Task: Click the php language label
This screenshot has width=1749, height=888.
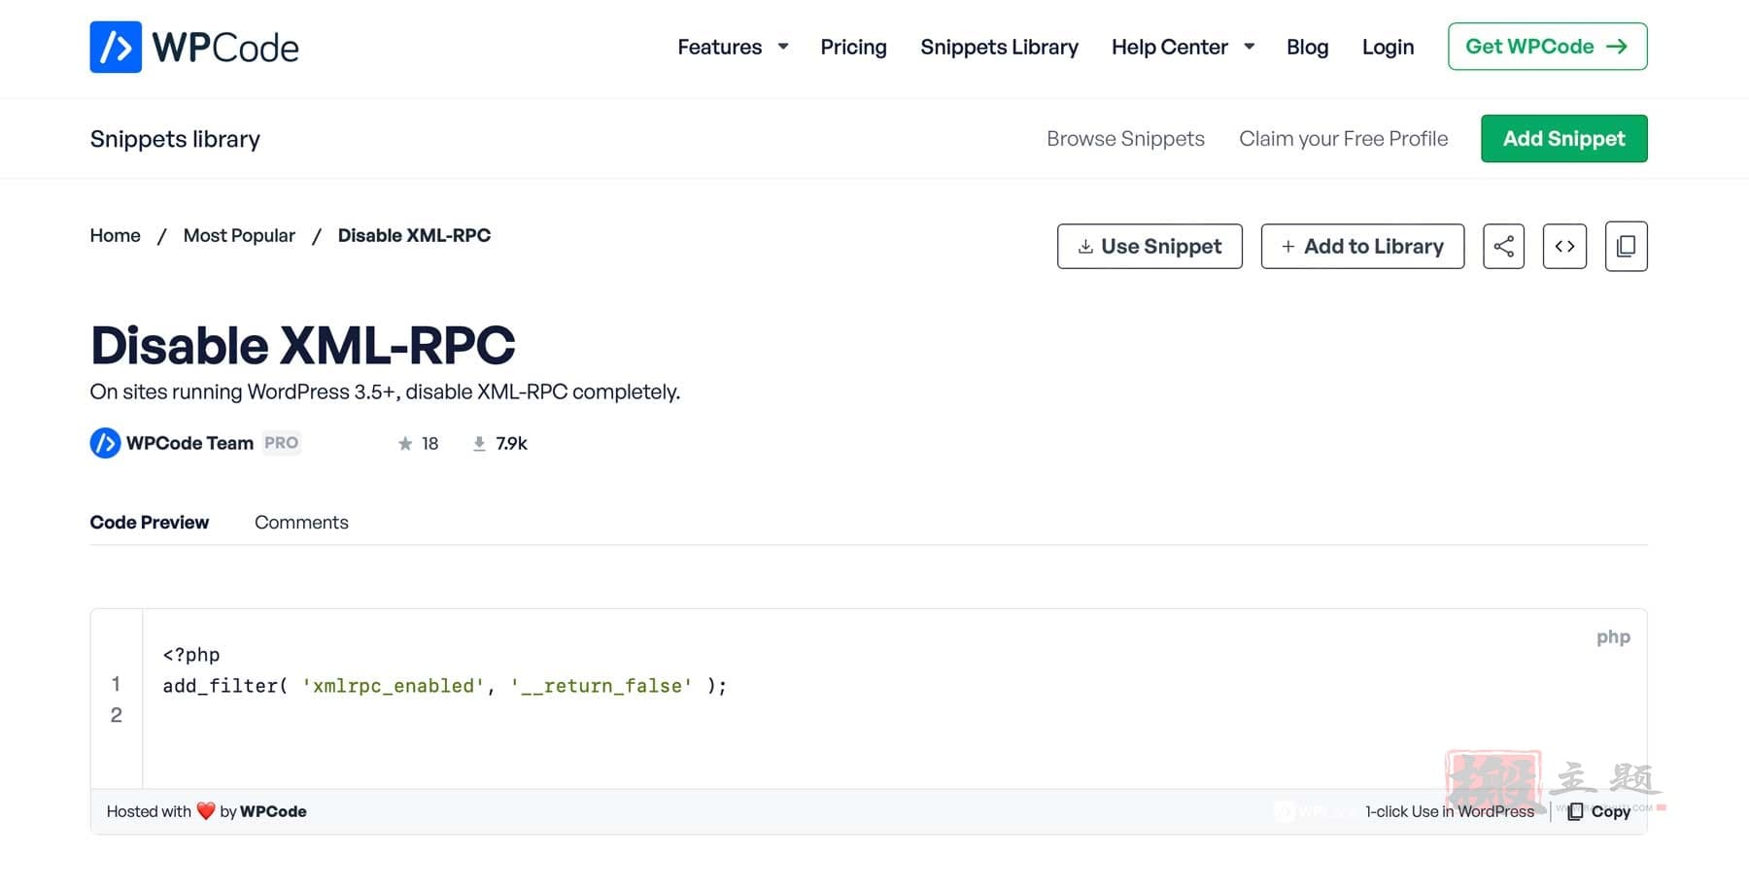Action: pyautogui.click(x=1613, y=637)
